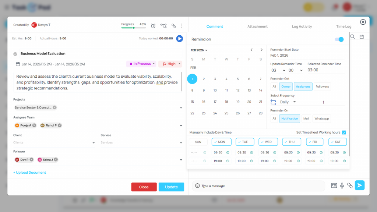Expand the High priority dropdown
This screenshot has width=377, height=212.
[170, 64]
